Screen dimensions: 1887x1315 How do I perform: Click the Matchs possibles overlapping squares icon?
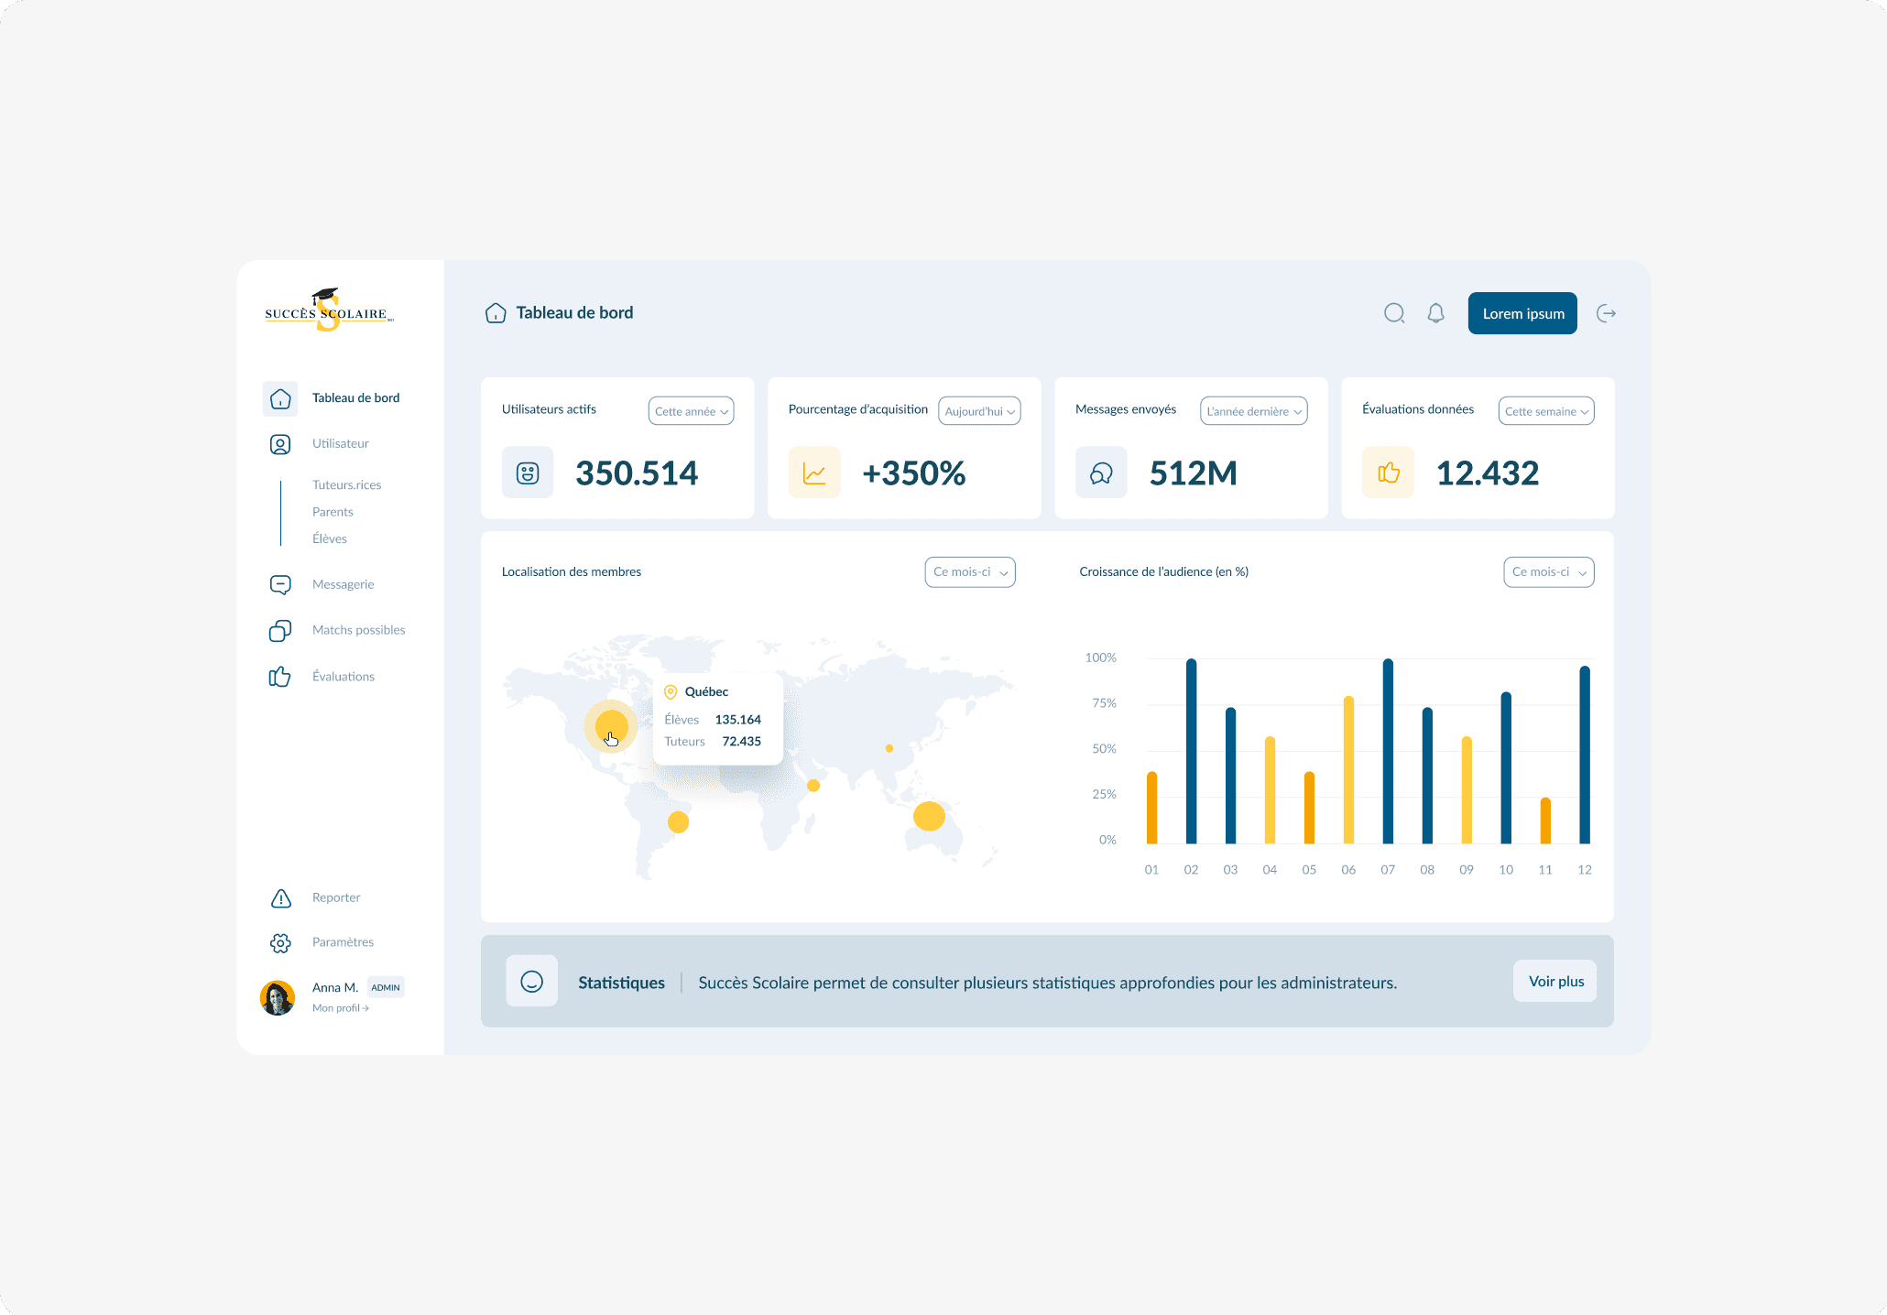280,630
